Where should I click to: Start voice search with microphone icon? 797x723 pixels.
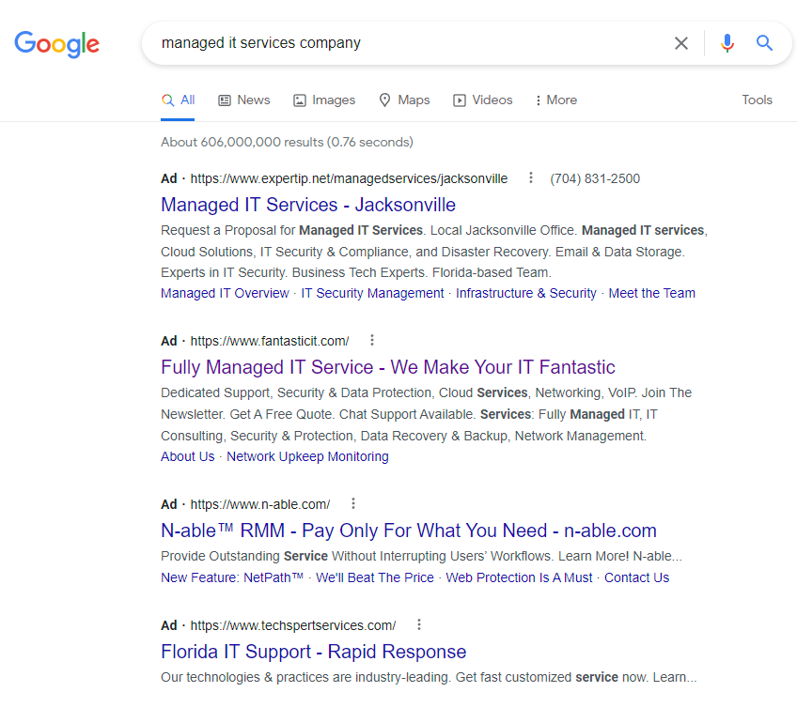pyautogui.click(x=727, y=43)
